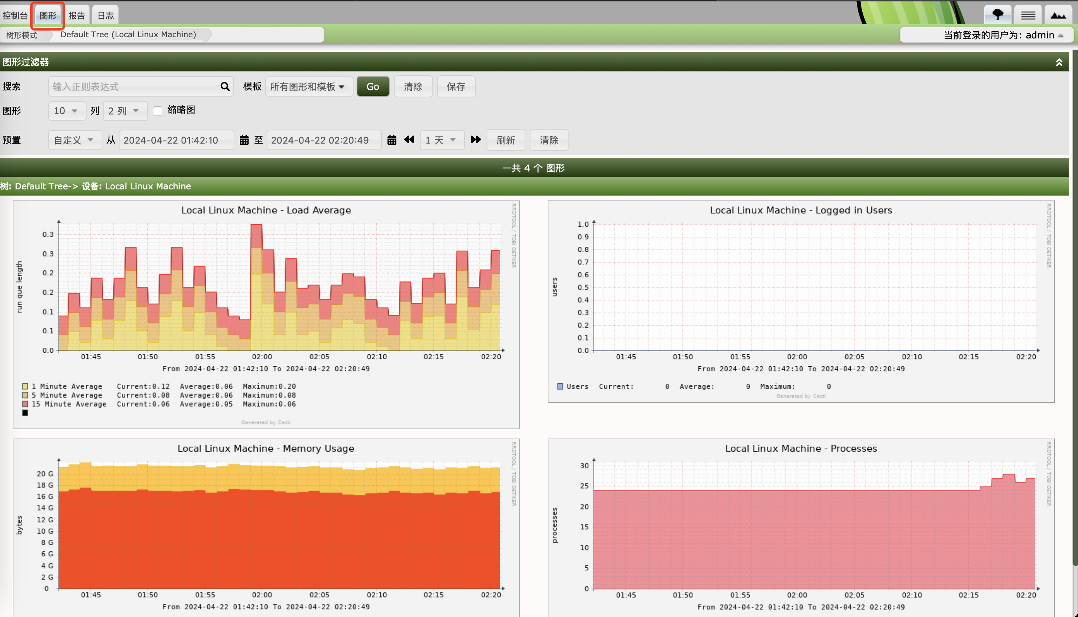Click the Users legend color swatch
Viewport: 1078px width, 617px height.
pyautogui.click(x=560, y=386)
